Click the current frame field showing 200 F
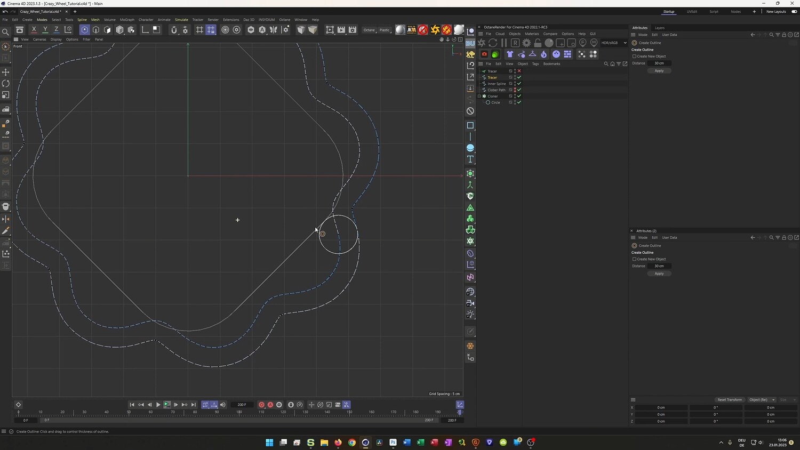 (242, 405)
